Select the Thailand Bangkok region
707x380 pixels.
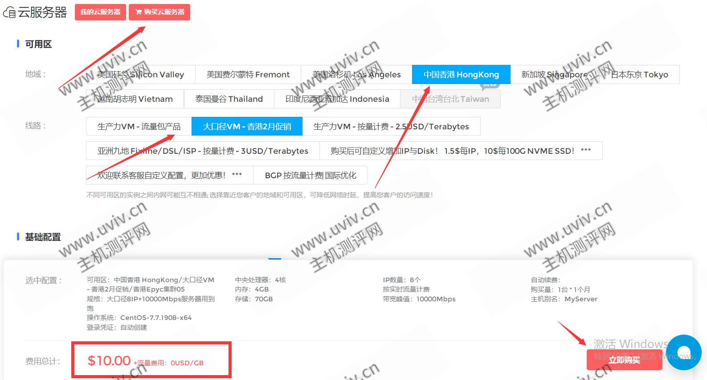229,99
